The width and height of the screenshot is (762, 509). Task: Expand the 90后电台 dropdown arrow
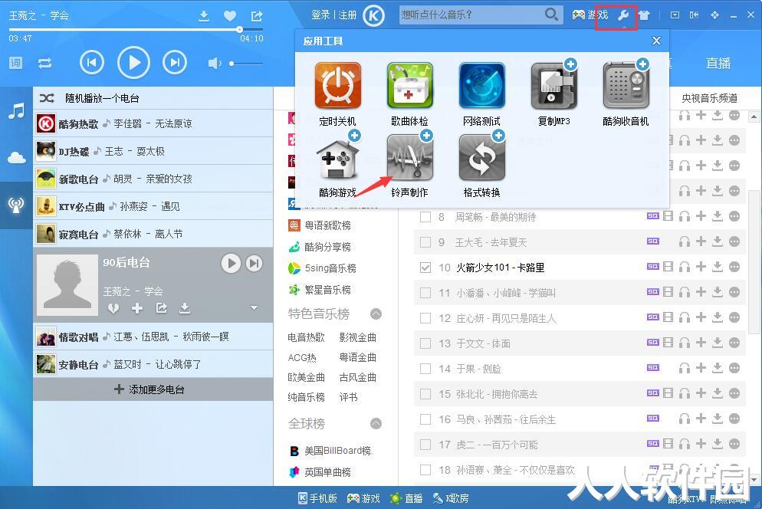(x=254, y=307)
